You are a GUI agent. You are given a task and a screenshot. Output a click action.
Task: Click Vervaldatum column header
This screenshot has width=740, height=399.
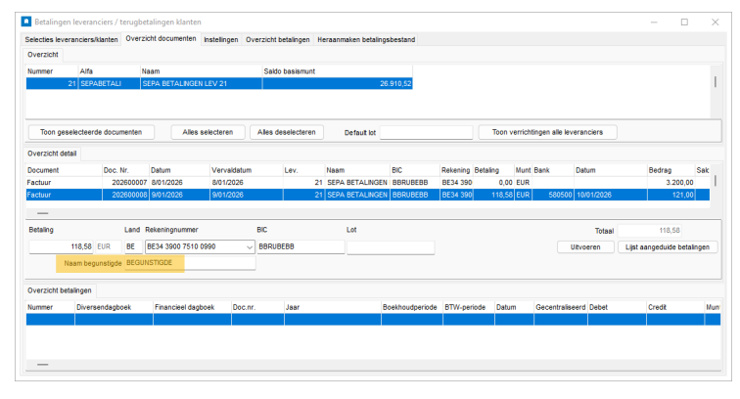246,170
